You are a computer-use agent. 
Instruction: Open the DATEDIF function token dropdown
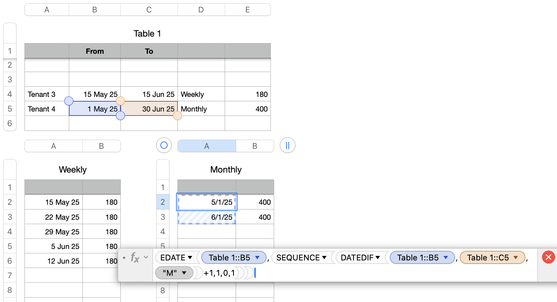tap(378, 258)
